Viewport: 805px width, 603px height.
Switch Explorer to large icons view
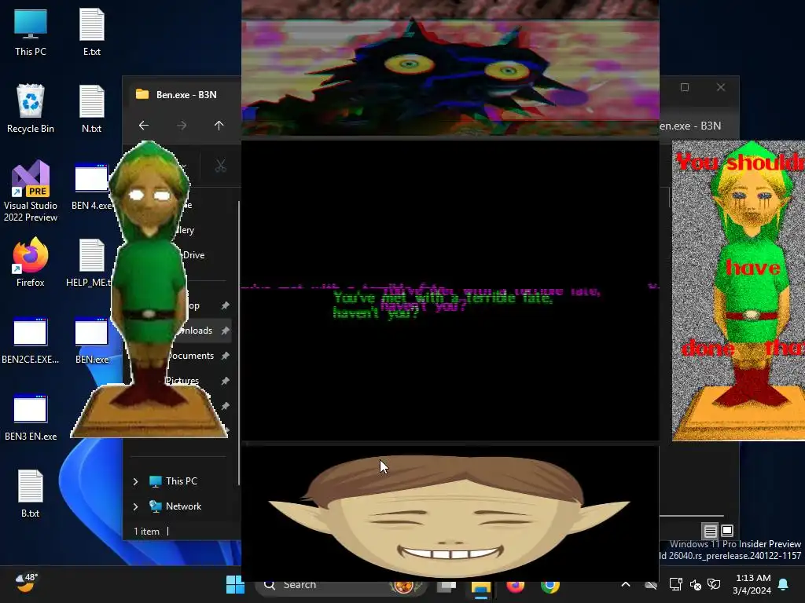[x=727, y=531]
